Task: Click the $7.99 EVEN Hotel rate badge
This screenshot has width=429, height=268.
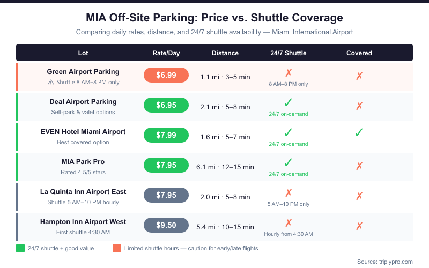Action: [x=166, y=135]
